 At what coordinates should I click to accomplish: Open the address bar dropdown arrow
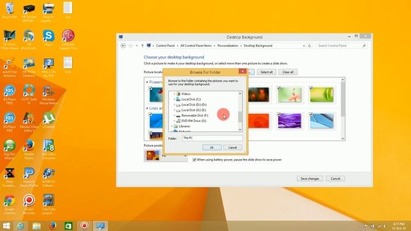[x=304, y=46]
